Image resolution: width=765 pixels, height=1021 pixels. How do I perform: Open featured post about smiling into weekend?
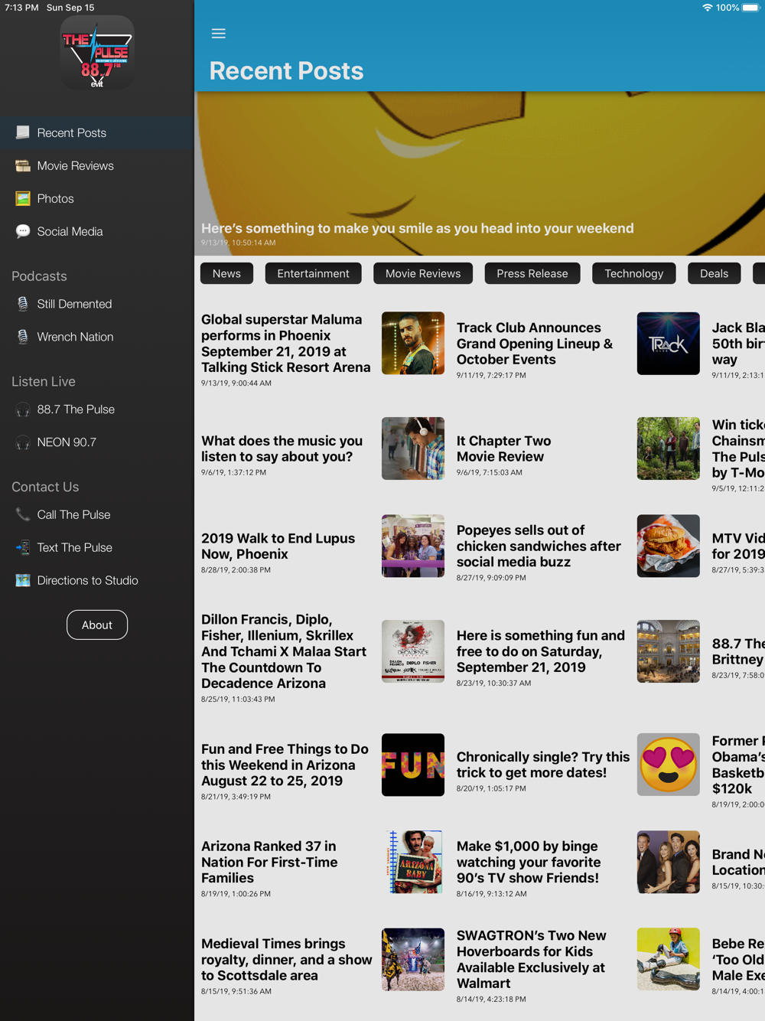pyautogui.click(x=480, y=174)
